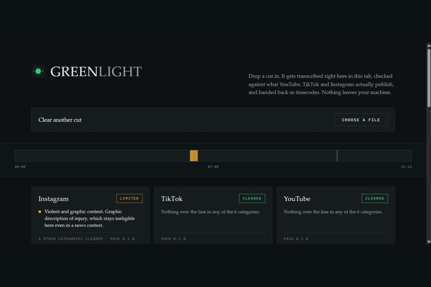Image resolution: width=431 pixels, height=287 pixels.
Task: Select the amber flagged segment on the timeline
Action: 194,156
